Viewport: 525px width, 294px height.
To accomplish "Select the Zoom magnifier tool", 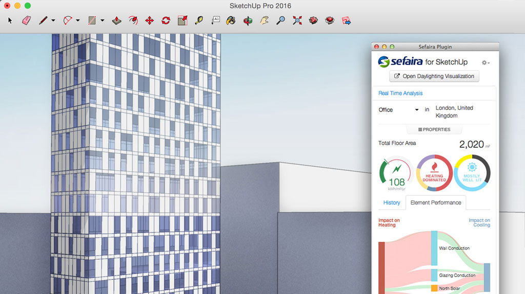I will point(280,21).
